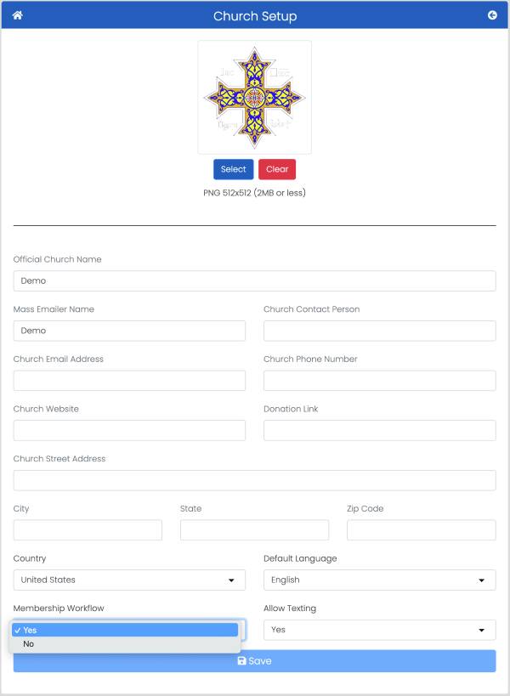This screenshot has height=696, width=510.
Task: Click the Church Email Address field
Action: click(129, 381)
